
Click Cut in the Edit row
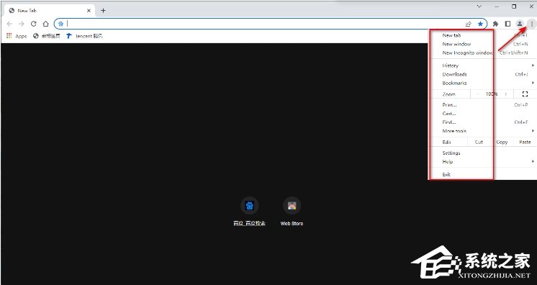click(x=479, y=142)
